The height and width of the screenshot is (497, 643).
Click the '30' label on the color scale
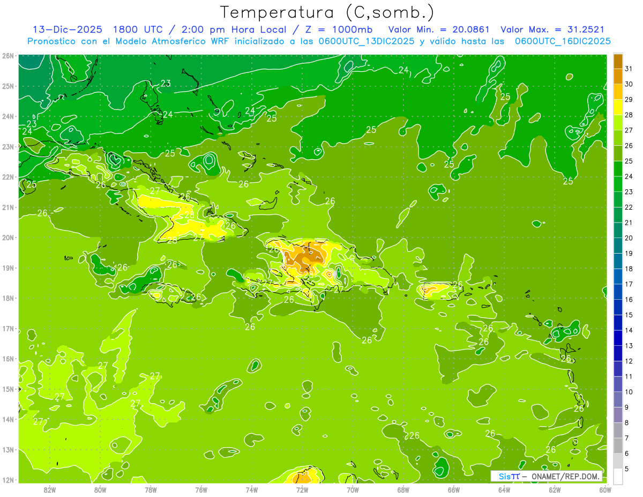pyautogui.click(x=629, y=84)
